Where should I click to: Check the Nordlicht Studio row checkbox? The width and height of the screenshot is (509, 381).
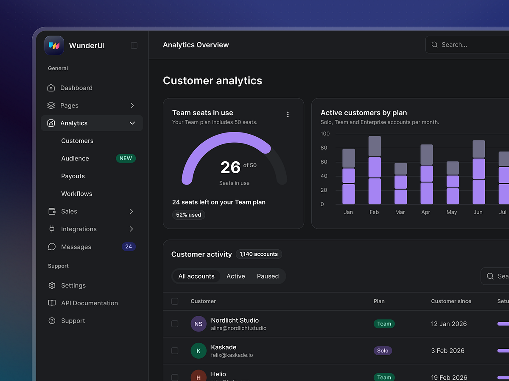175,324
